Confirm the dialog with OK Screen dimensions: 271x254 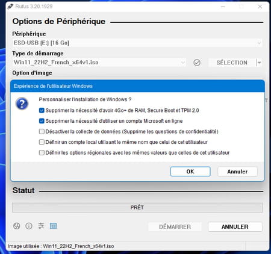[190, 172]
